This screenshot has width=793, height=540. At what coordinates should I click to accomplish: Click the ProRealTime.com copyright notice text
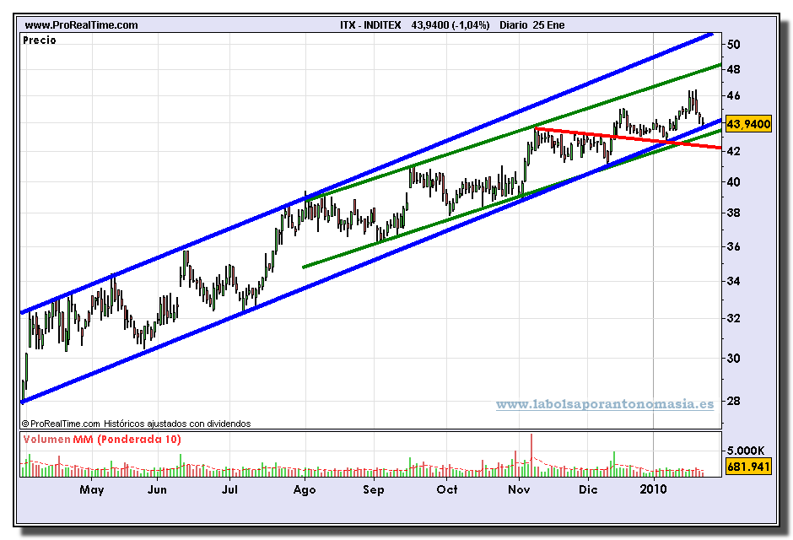136,424
